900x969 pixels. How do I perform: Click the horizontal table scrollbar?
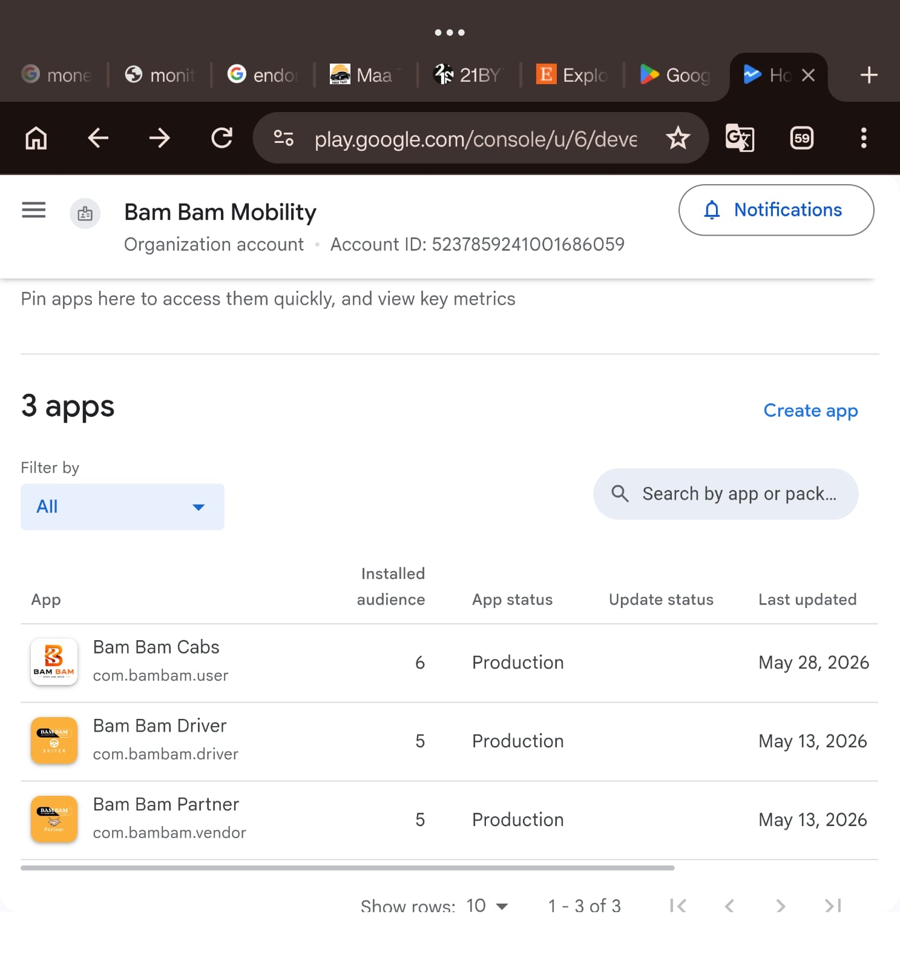pos(347,868)
